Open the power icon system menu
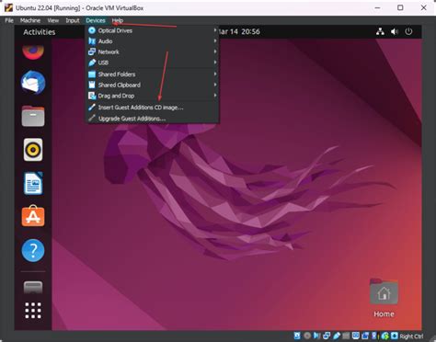This screenshot has width=436, height=342. point(408,31)
